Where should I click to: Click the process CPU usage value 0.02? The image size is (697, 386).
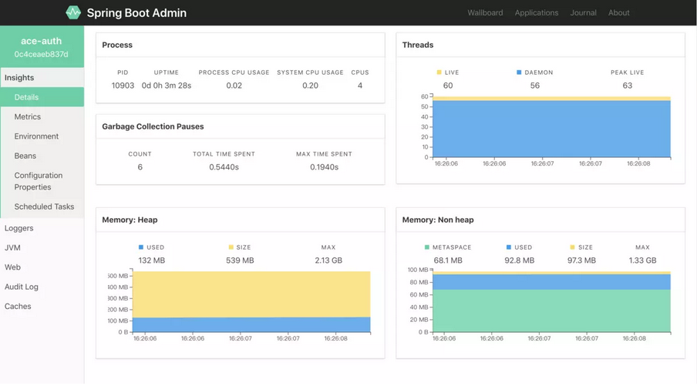tap(234, 86)
